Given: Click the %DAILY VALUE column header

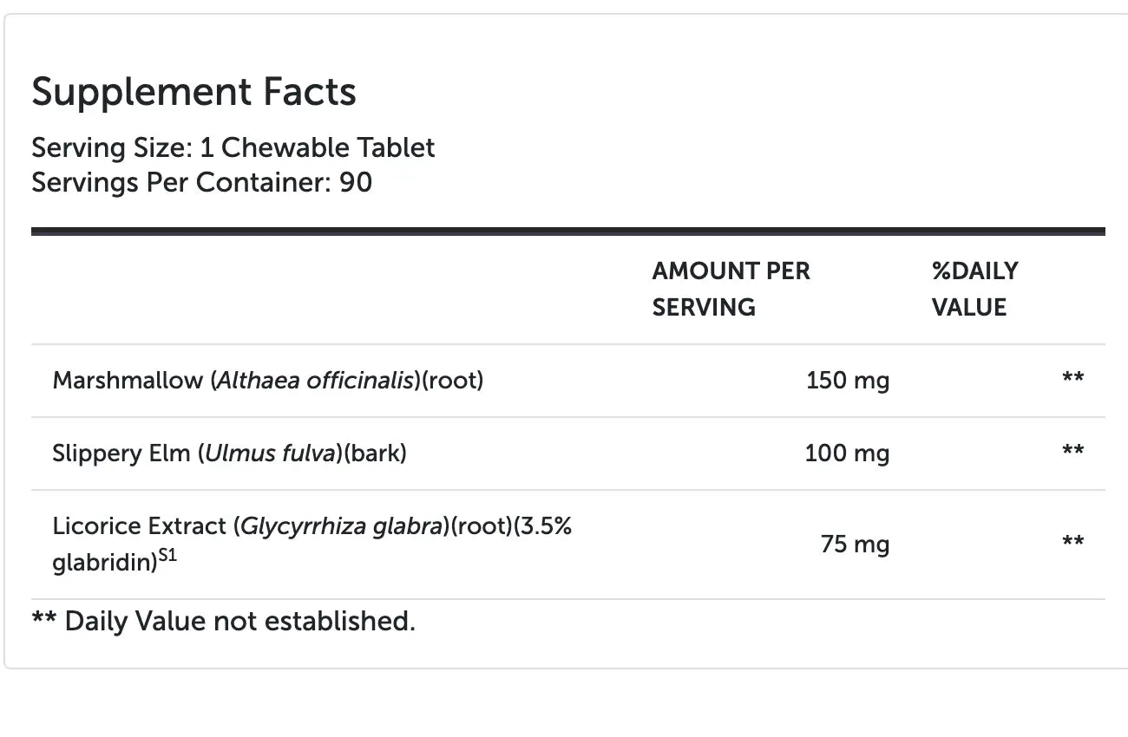Looking at the screenshot, I should pyautogui.click(x=974, y=289).
